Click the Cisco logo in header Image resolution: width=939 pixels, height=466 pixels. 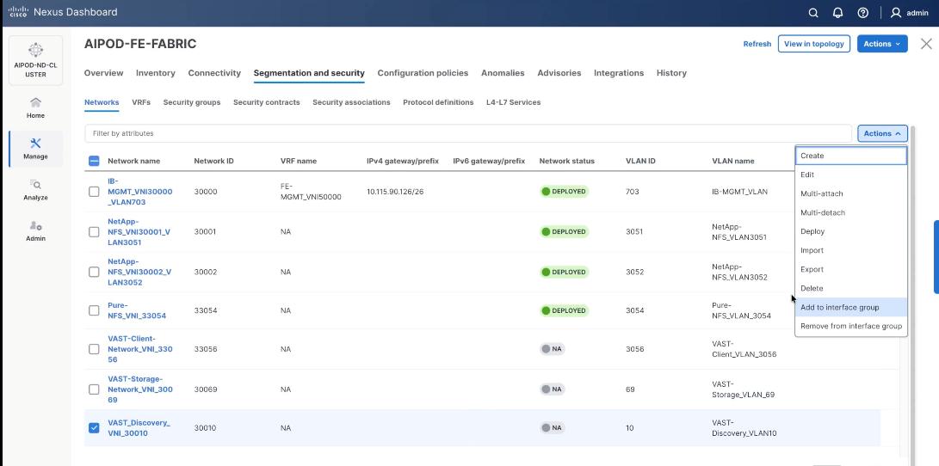pos(18,12)
